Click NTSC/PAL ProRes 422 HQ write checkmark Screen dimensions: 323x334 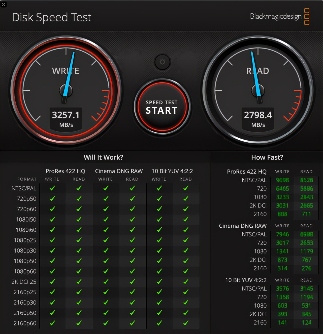[x=52, y=188]
